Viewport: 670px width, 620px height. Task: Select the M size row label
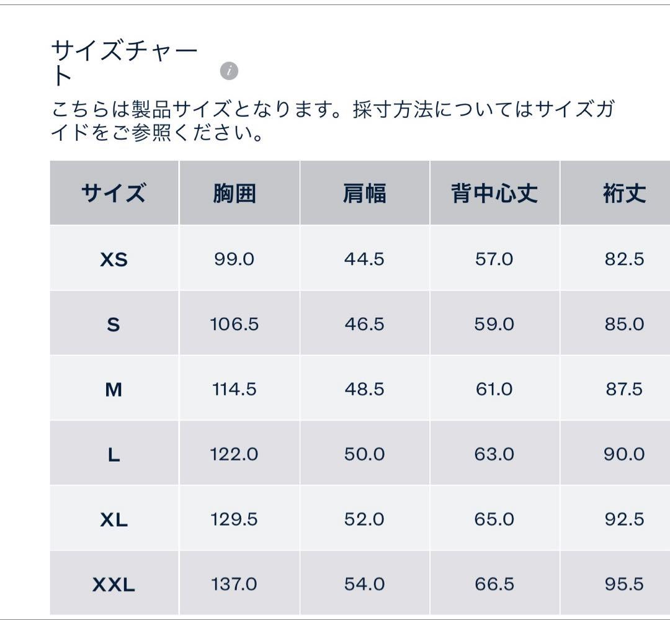tap(114, 390)
